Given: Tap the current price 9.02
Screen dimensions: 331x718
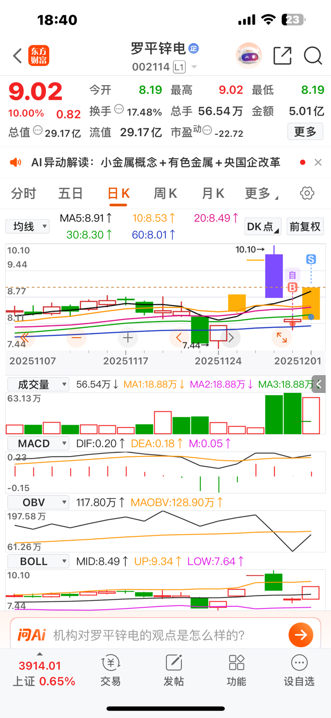Looking at the screenshot, I should pos(36,92).
